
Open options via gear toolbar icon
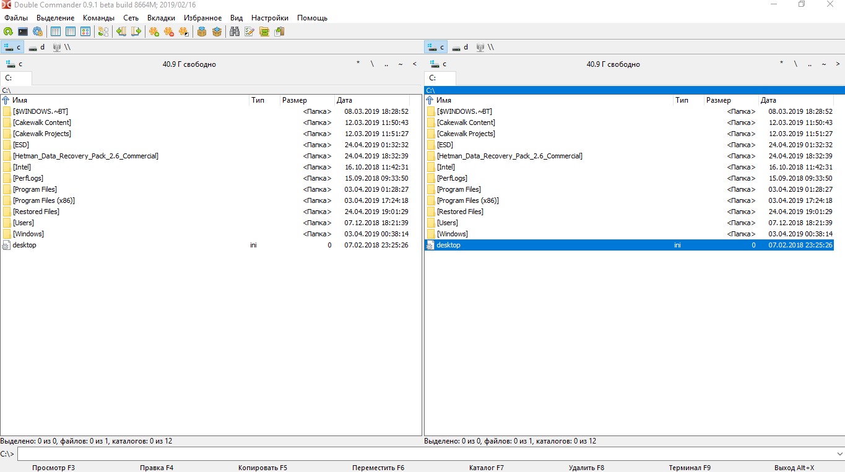pyautogui.click(x=38, y=32)
